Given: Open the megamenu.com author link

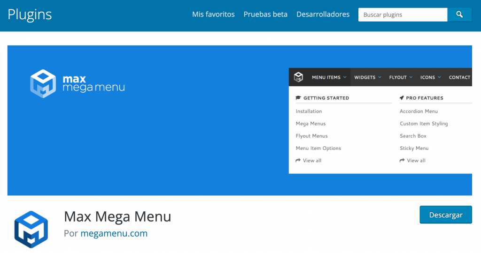Looking at the screenshot, I should [x=114, y=233].
